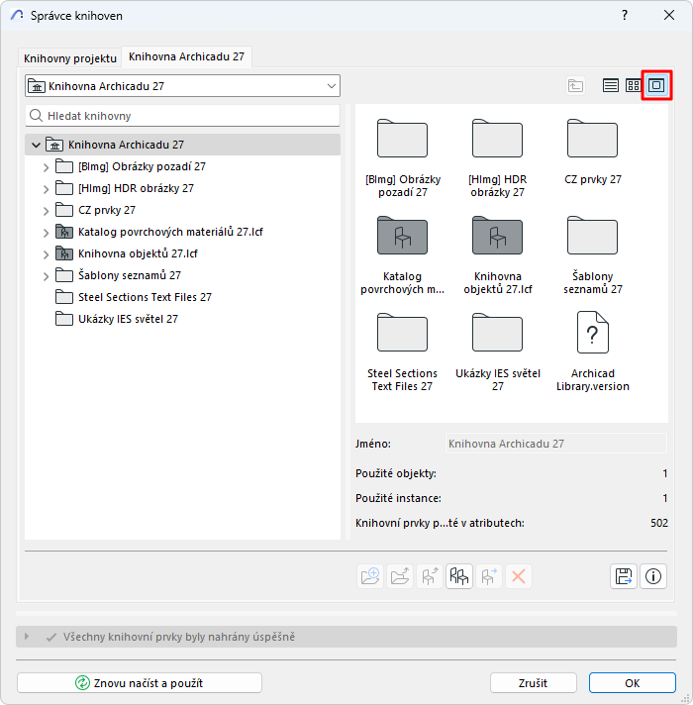
Task: Expand CZ prvky 27 tree node
Action: [x=46, y=211]
